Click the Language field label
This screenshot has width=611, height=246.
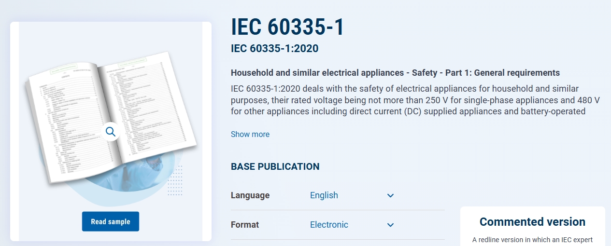tap(250, 195)
